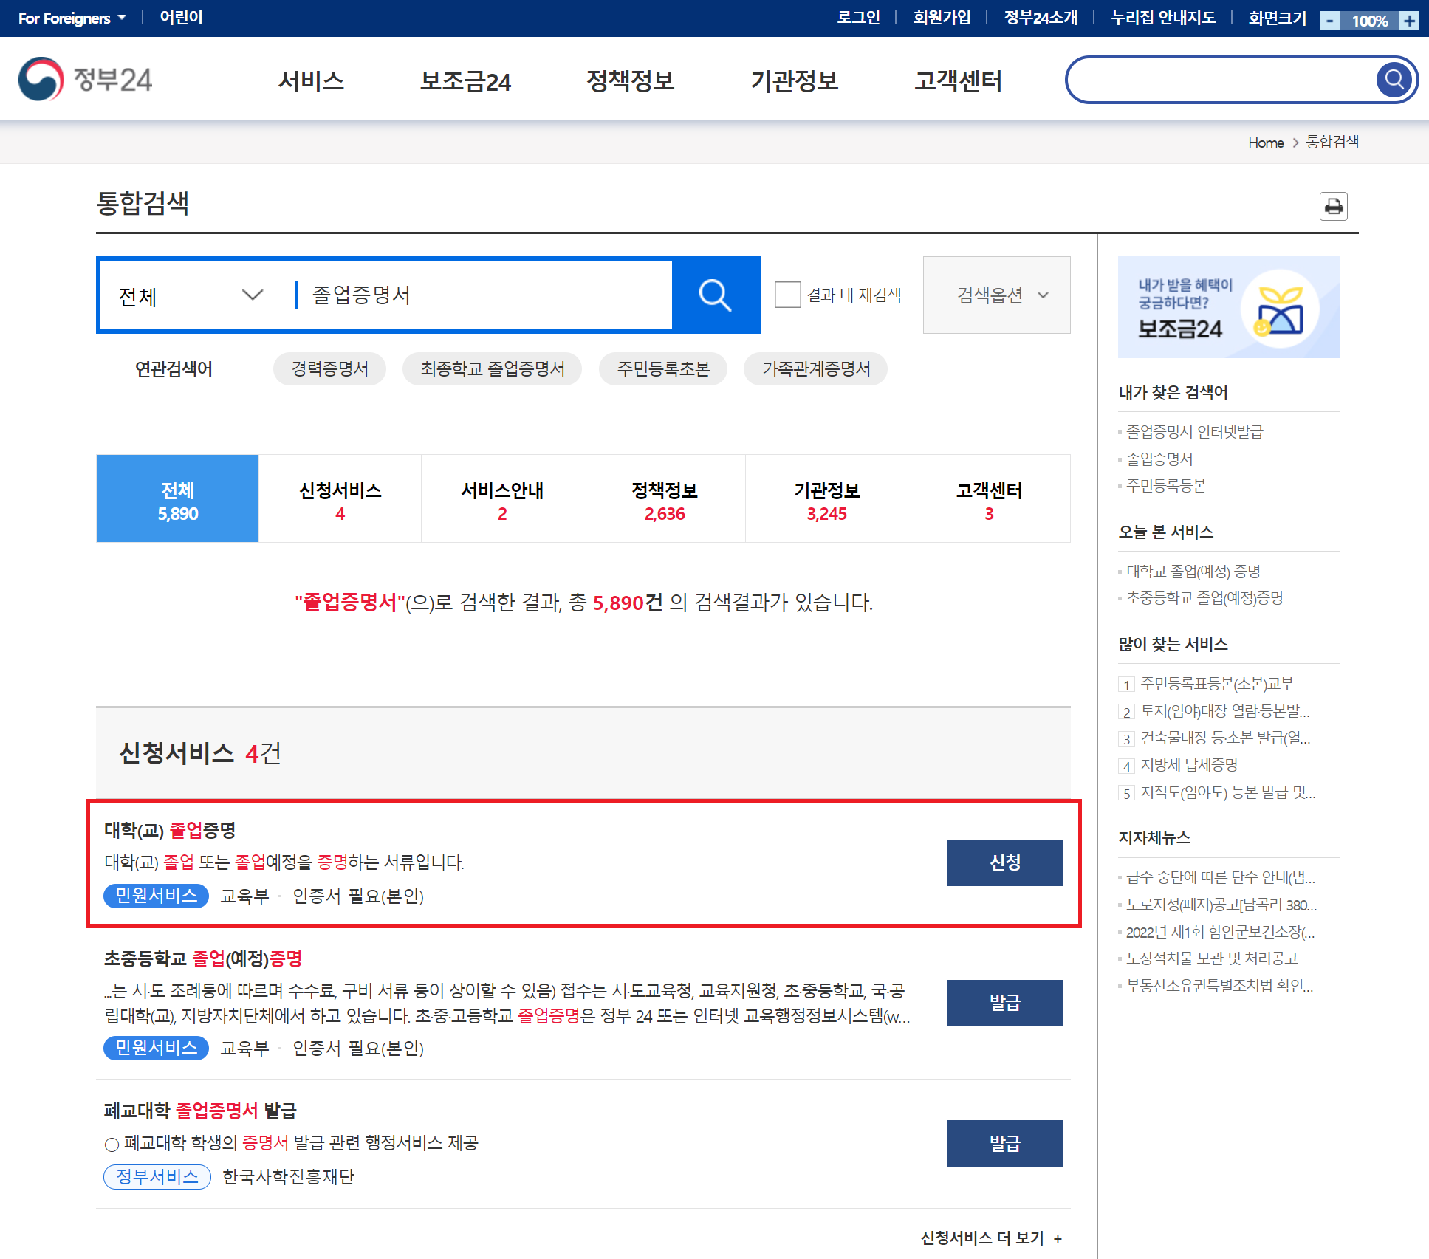Expand the 검색옵션 dropdown
1429x1259 pixels.
(x=996, y=295)
